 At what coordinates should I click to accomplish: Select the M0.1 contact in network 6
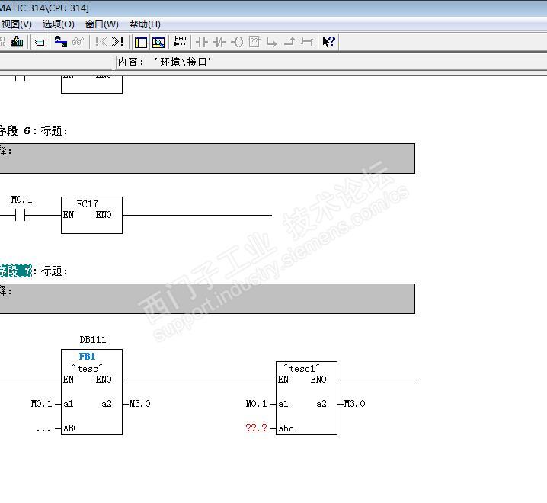(21, 216)
